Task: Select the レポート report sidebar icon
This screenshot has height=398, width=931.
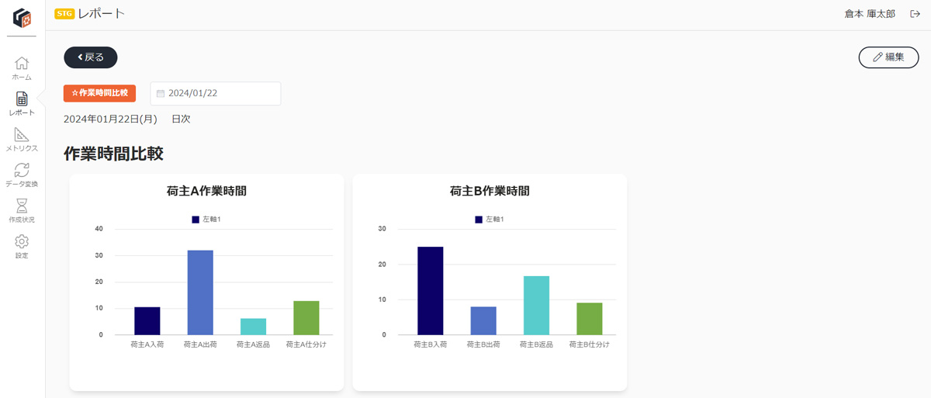Action: pyautogui.click(x=22, y=104)
